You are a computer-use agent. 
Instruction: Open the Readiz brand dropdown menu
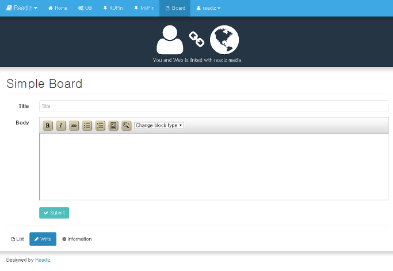point(22,8)
